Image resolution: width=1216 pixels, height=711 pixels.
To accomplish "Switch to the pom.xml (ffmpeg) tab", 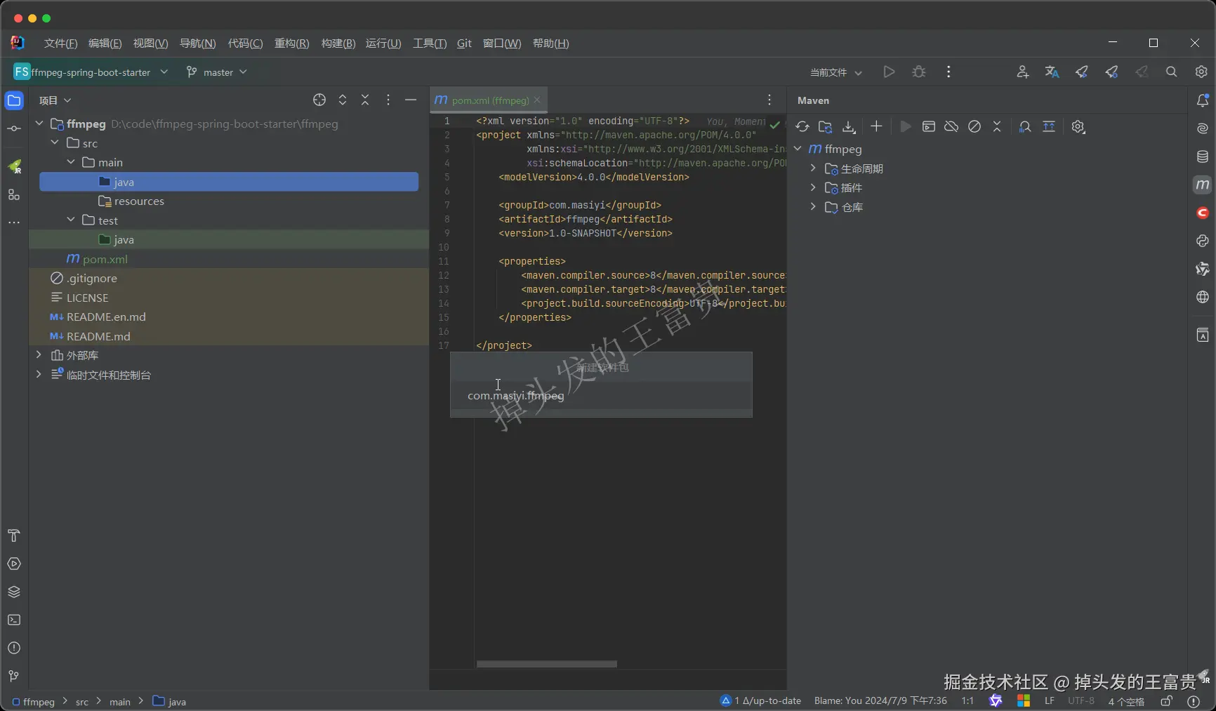I will point(490,100).
